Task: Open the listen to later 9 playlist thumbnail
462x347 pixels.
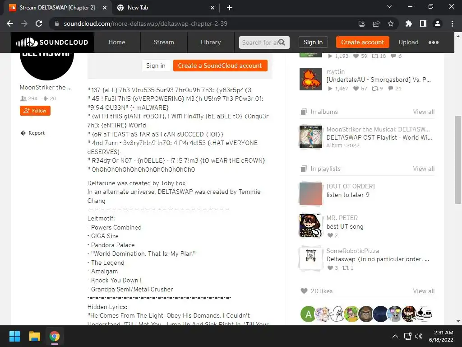Action: (x=310, y=194)
